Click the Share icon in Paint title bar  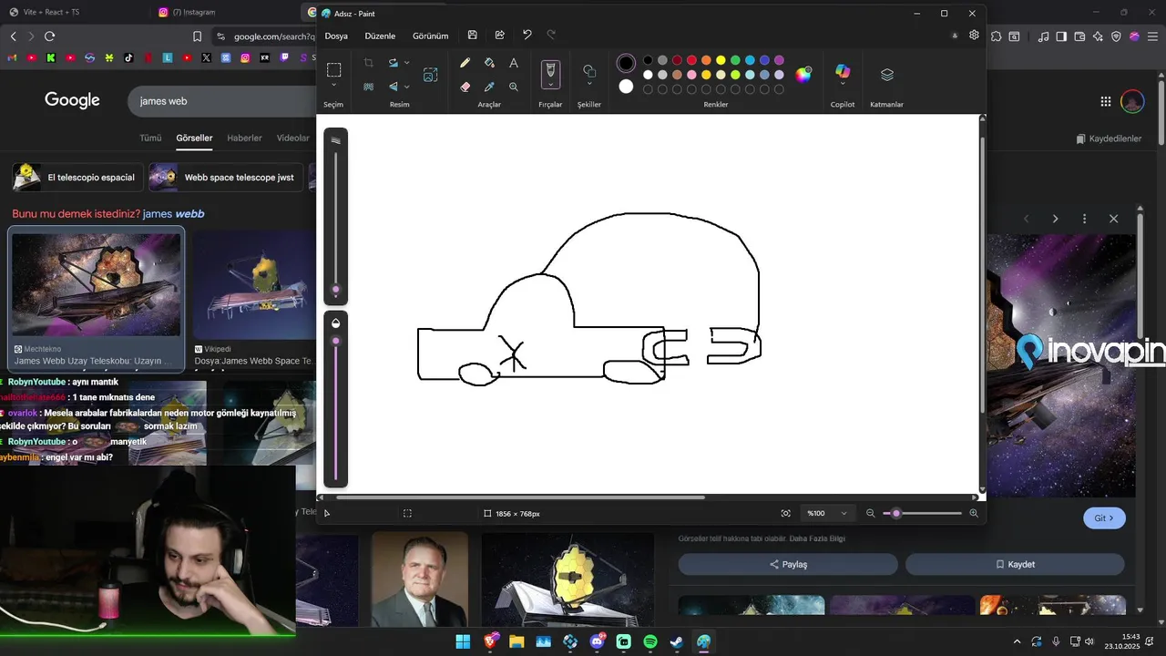coord(499,36)
